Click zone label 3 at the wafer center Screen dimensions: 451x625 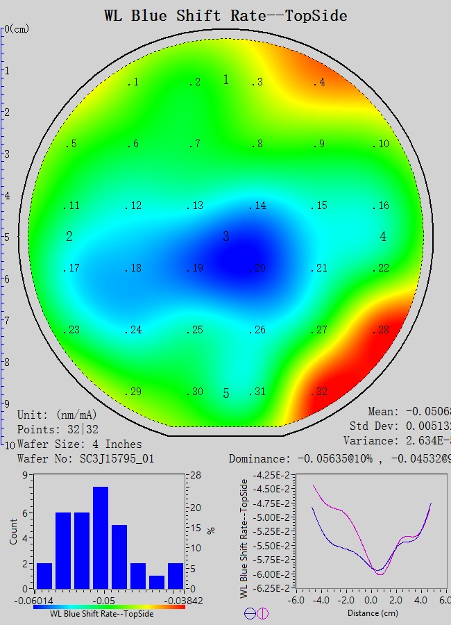(x=226, y=237)
